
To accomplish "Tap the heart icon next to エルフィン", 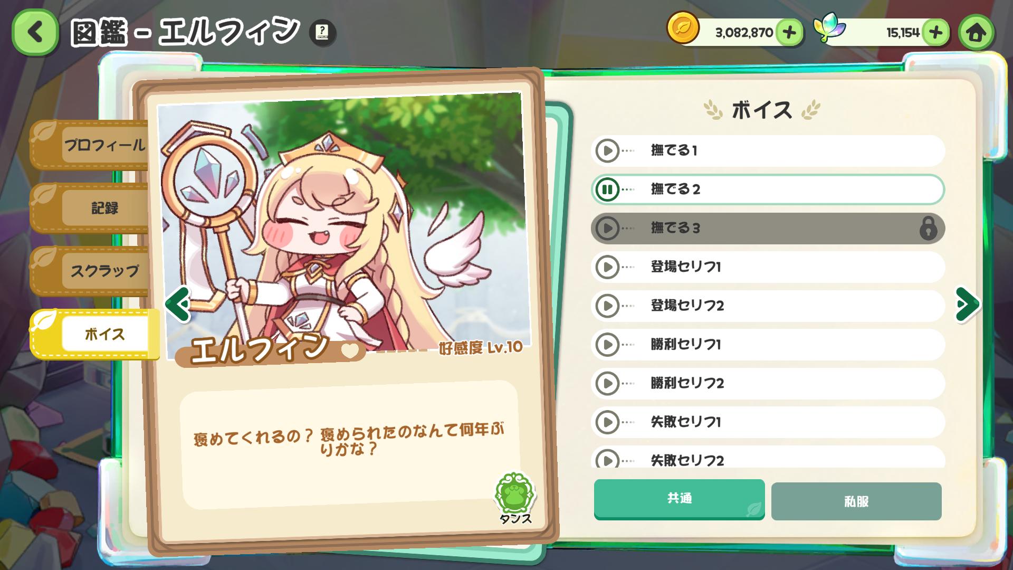I will click(x=349, y=350).
